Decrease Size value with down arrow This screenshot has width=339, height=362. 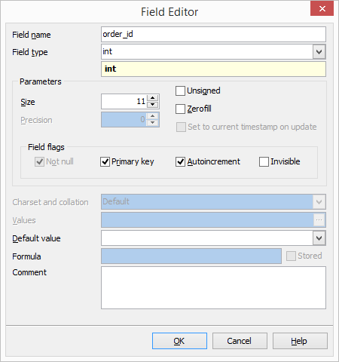153,105
